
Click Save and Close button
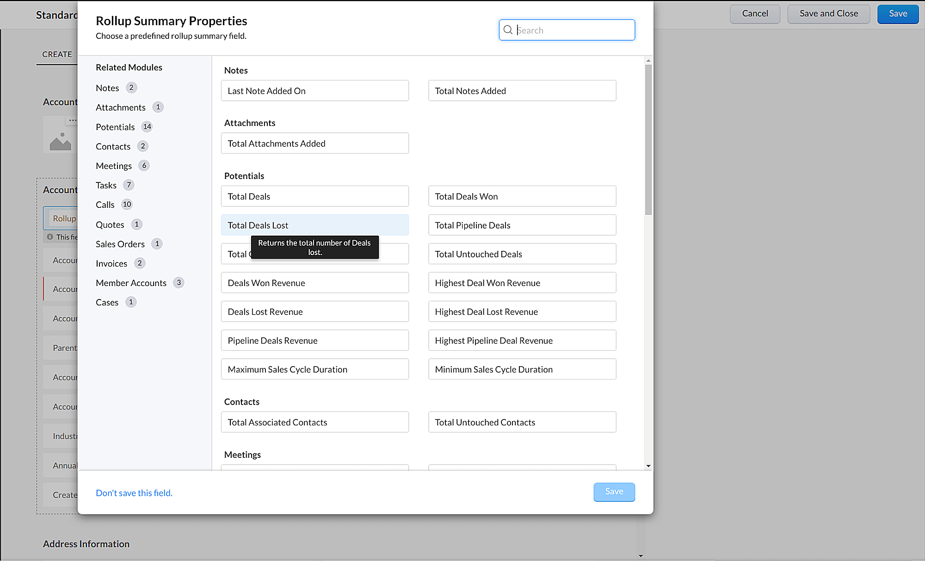tap(828, 13)
